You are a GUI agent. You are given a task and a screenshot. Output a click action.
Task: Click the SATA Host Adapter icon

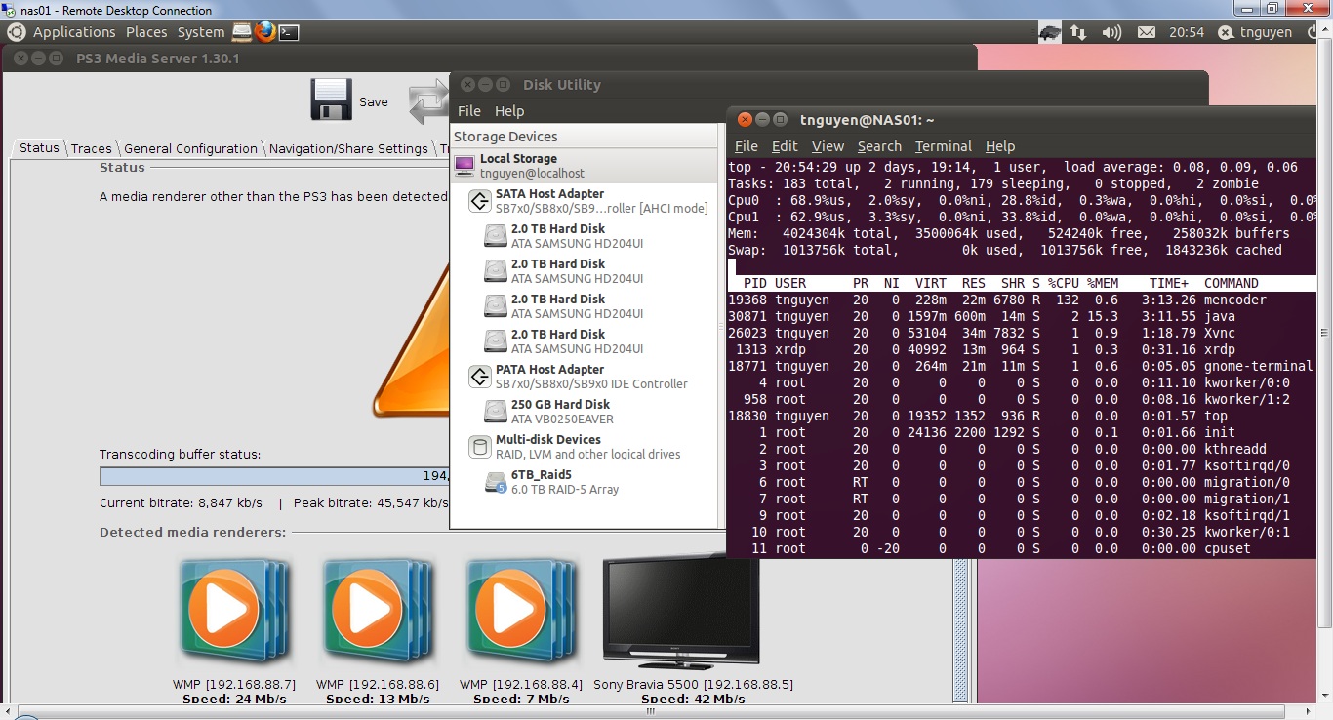(x=479, y=201)
